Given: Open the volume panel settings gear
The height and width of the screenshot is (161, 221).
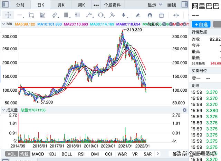Looking at the screenshot, I should tap(184, 110).
